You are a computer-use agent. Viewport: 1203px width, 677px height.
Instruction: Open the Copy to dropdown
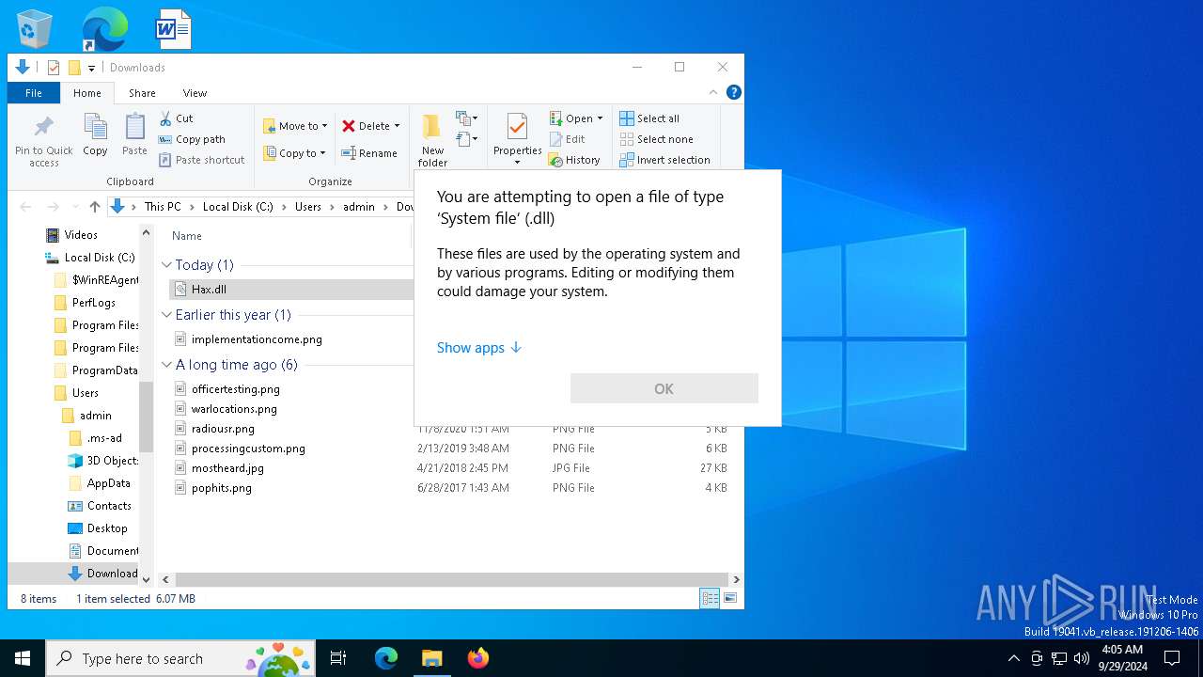[295, 153]
